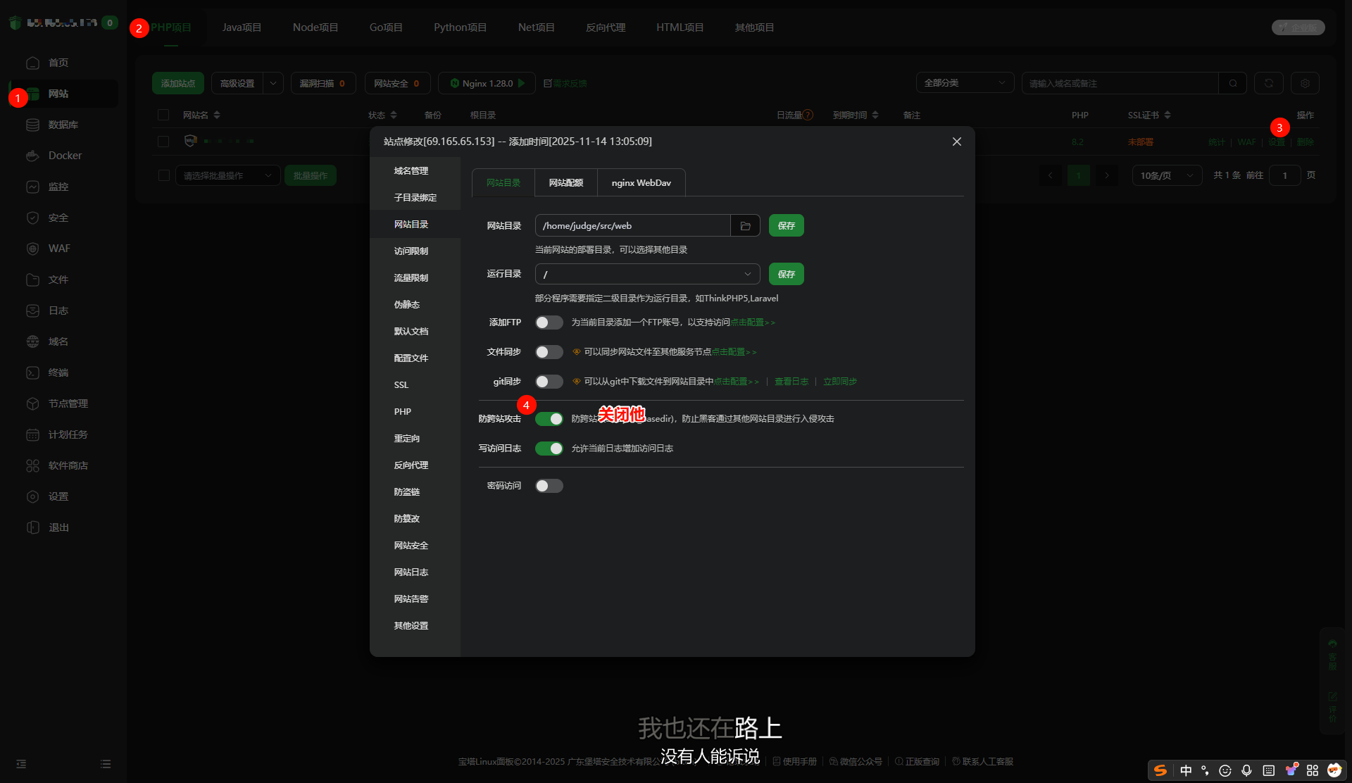The image size is (1352, 783).
Task: Click the search magnifier icon
Action: coord(1232,83)
